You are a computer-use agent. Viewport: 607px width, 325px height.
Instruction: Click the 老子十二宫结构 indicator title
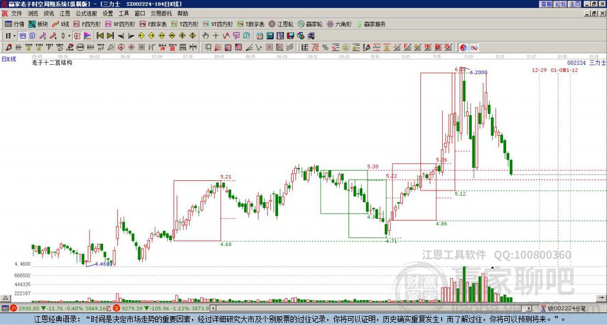52,62
